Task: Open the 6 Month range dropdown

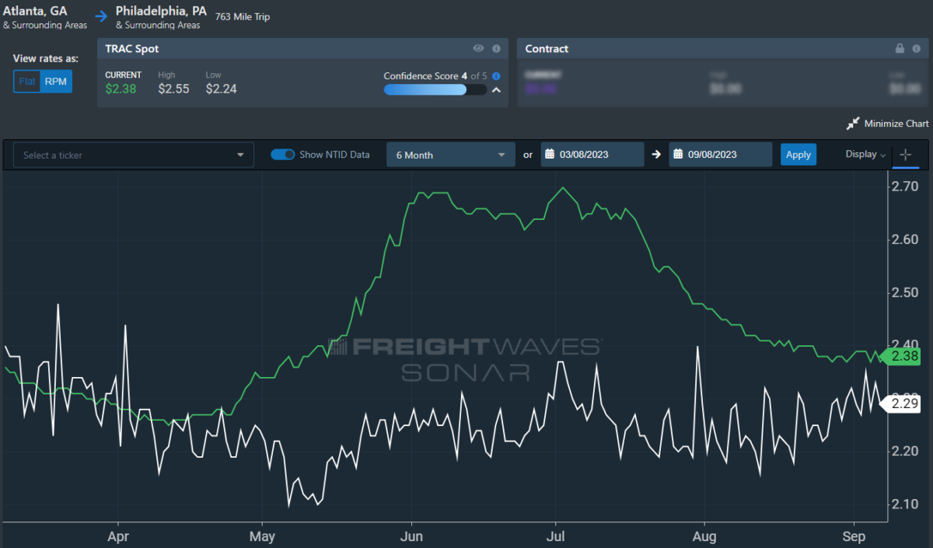Action: (x=451, y=155)
